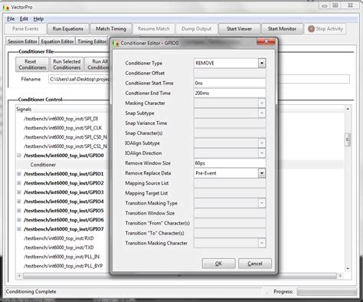
Task: Open the Remove Replace Data dropdown
Action: click(262, 173)
